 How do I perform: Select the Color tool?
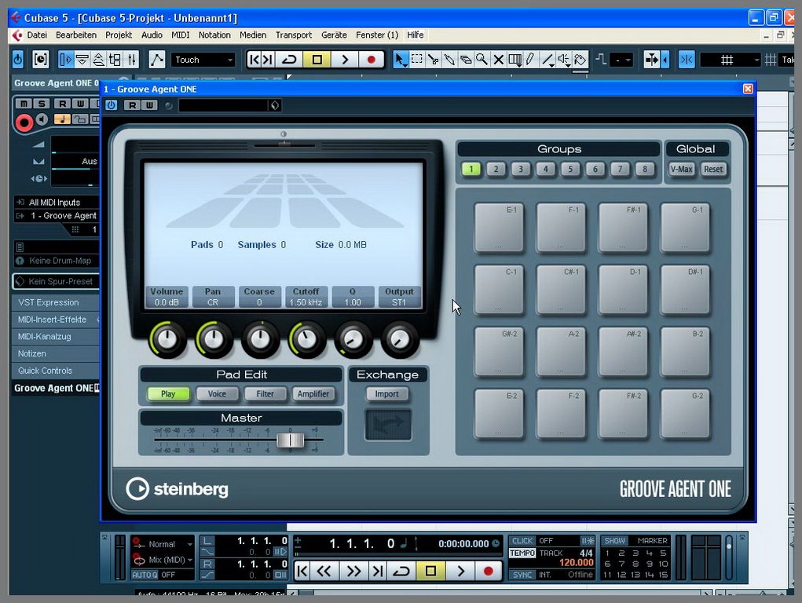click(x=580, y=60)
